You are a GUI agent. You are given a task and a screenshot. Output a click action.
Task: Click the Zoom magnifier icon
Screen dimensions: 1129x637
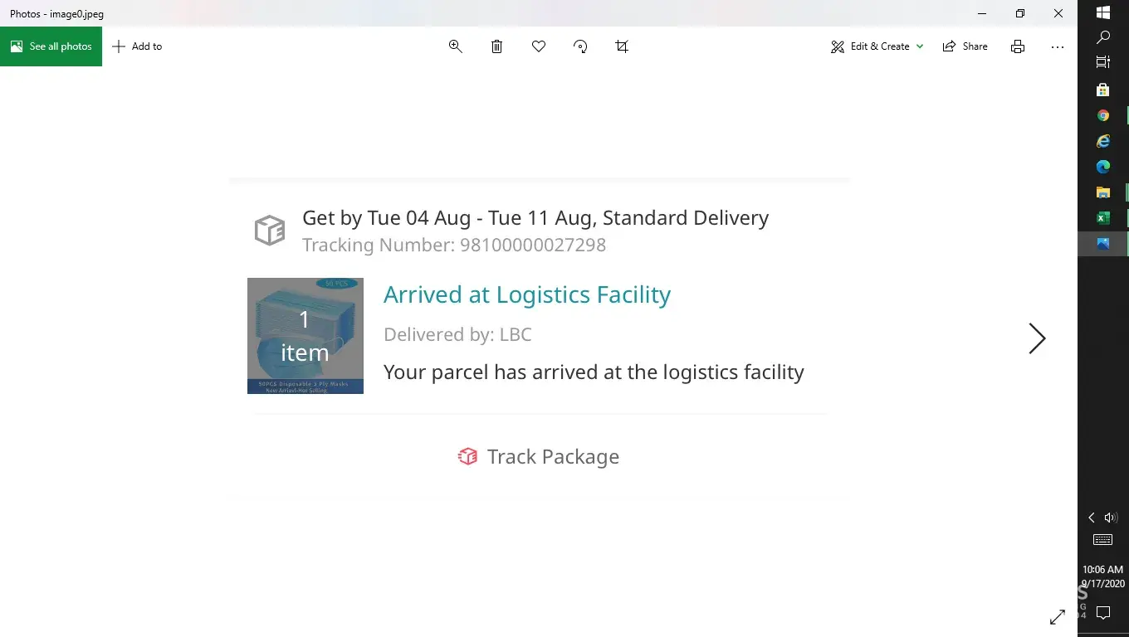(455, 46)
